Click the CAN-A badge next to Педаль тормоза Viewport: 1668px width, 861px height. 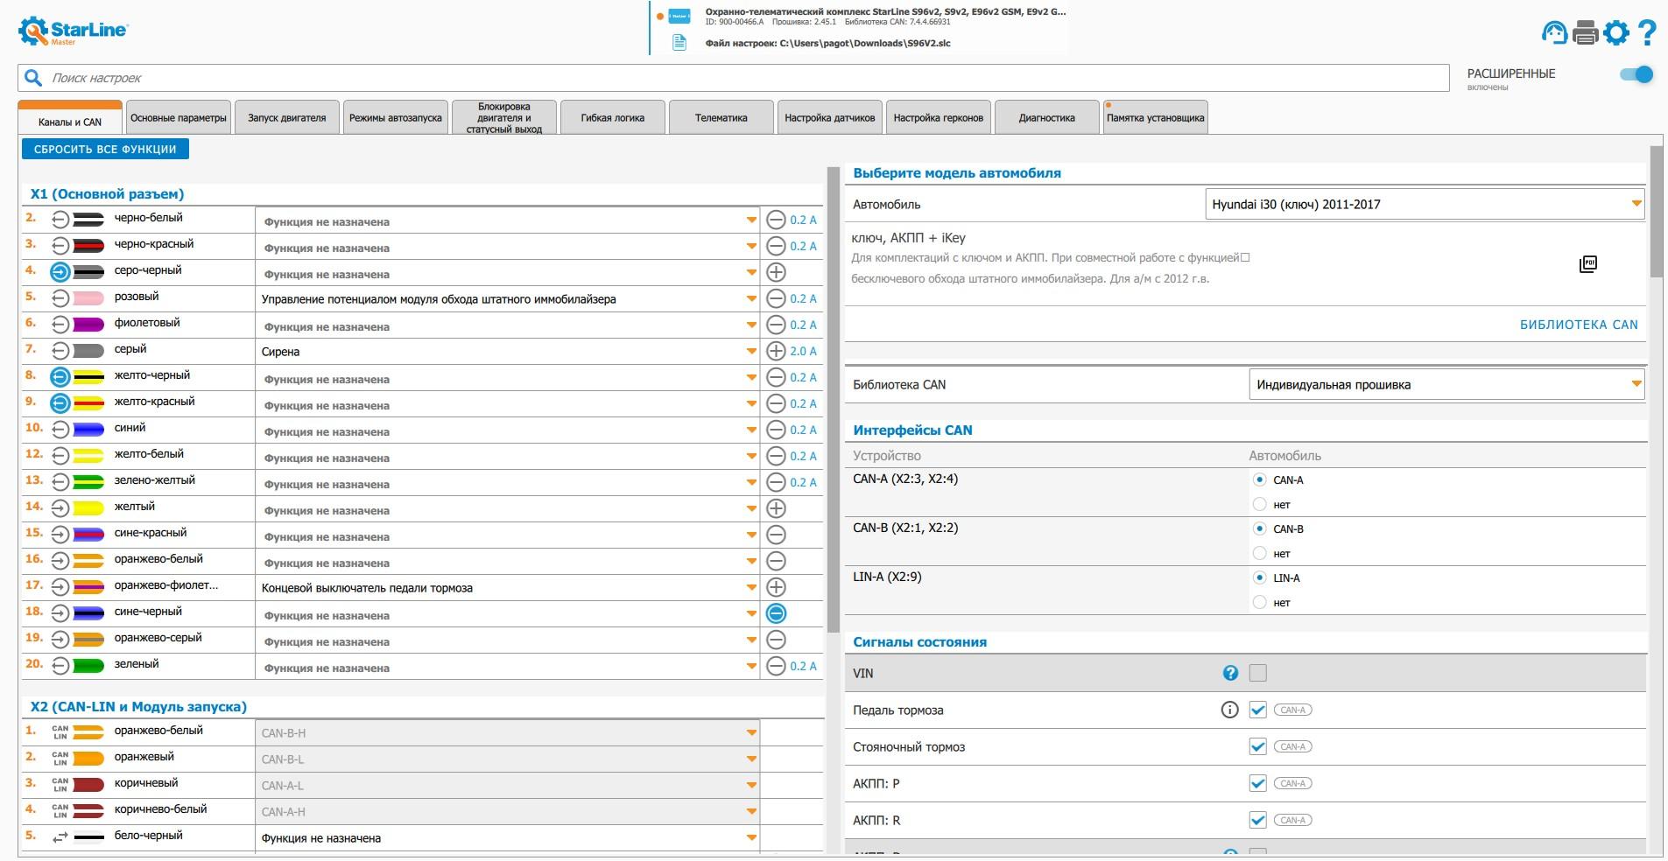point(1293,710)
